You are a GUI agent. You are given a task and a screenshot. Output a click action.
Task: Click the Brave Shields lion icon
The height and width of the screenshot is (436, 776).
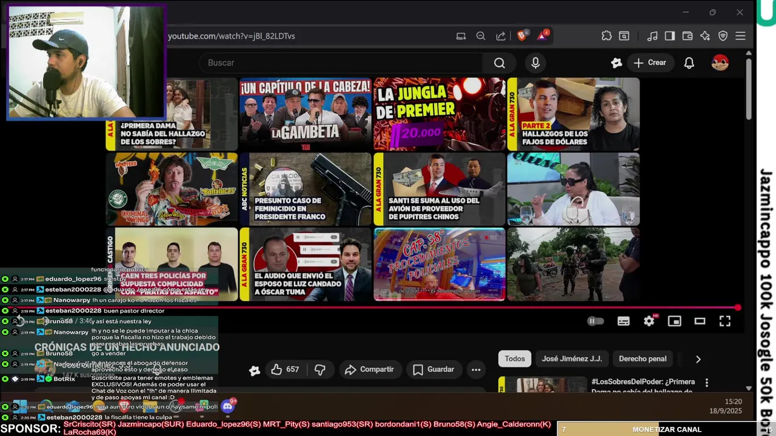[x=521, y=36]
